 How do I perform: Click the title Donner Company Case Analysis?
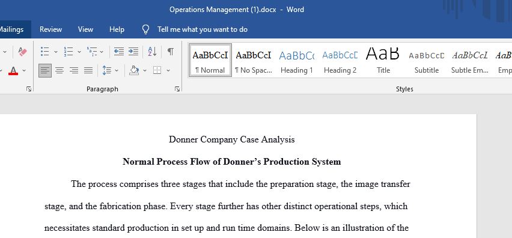232,139
